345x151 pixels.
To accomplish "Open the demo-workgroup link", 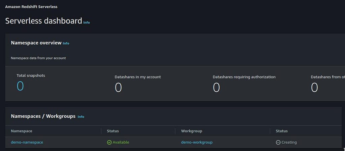I will point(197,142).
